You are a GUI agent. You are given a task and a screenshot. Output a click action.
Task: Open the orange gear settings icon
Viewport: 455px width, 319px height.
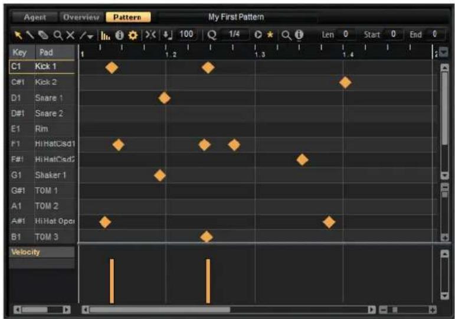[x=133, y=35]
